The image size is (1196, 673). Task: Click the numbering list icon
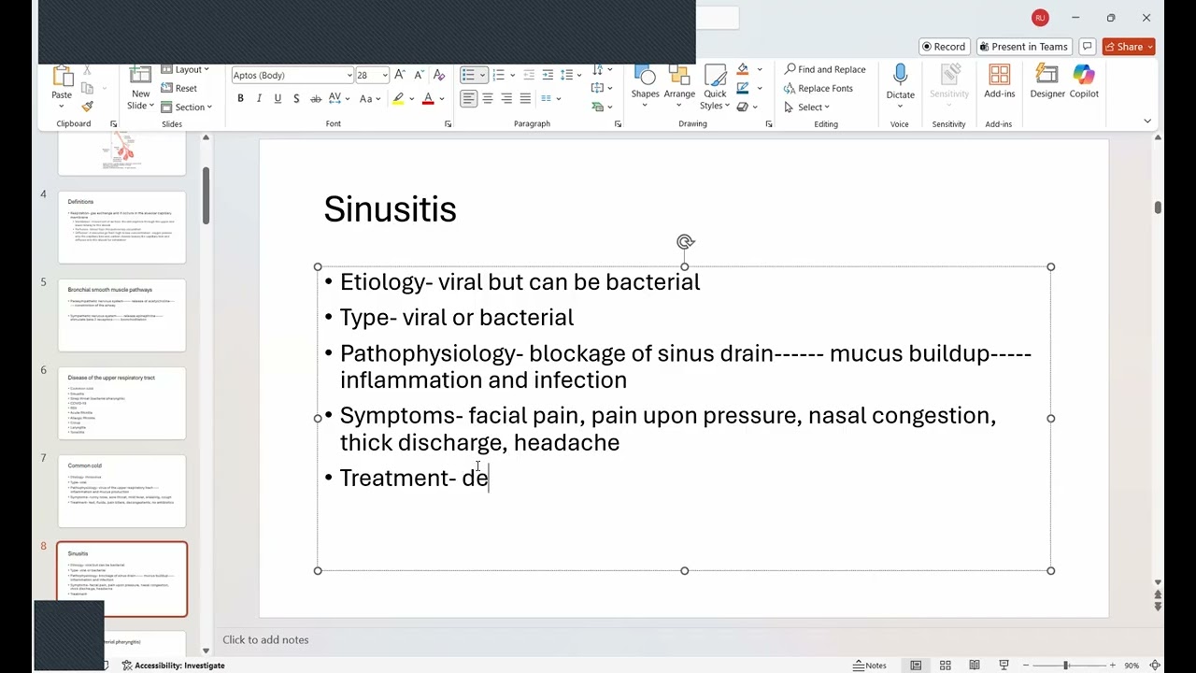498,75
